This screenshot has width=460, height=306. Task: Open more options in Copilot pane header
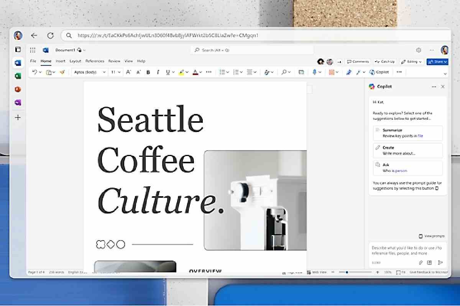click(434, 87)
